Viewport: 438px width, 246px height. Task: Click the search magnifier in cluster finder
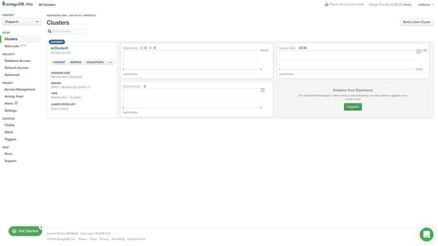tap(50, 31)
